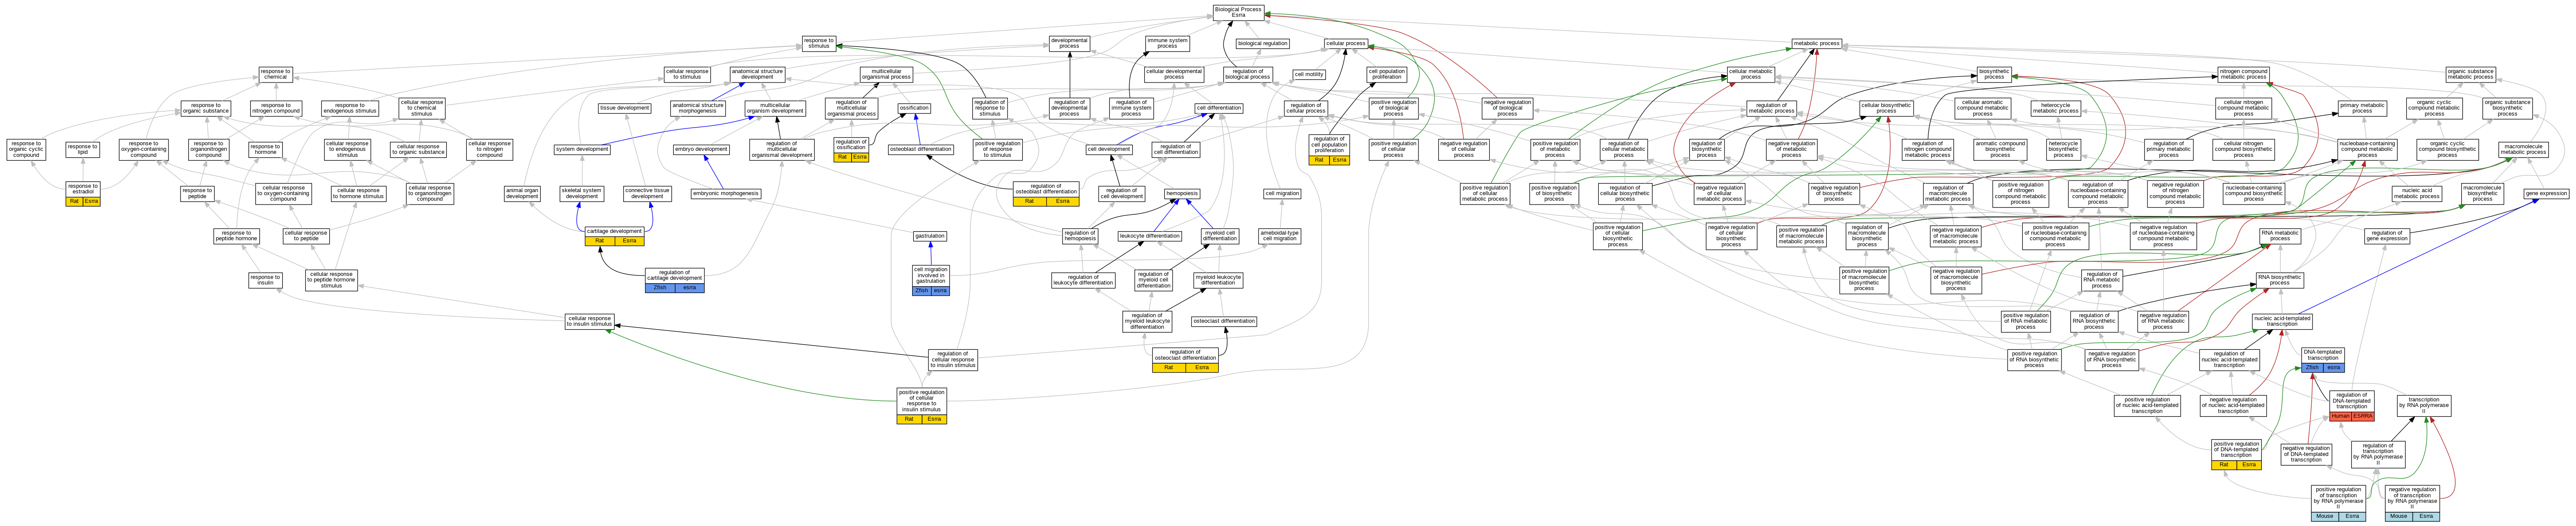Click the 'Biological Process Esrra' root node
The width and height of the screenshot is (2576, 526).
tap(1238, 12)
